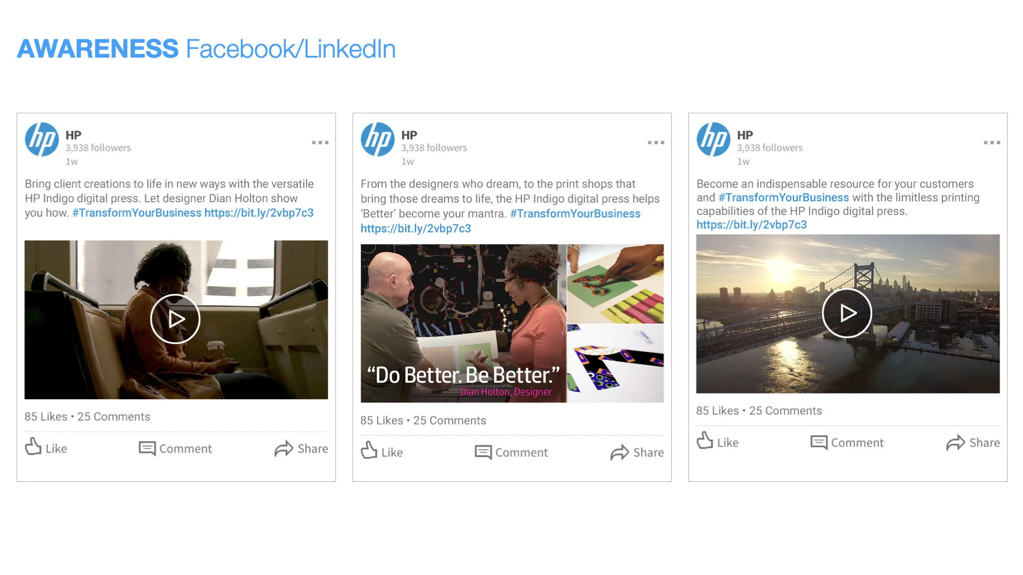
Task: Open three-dot options menu on first post
Action: click(x=320, y=142)
